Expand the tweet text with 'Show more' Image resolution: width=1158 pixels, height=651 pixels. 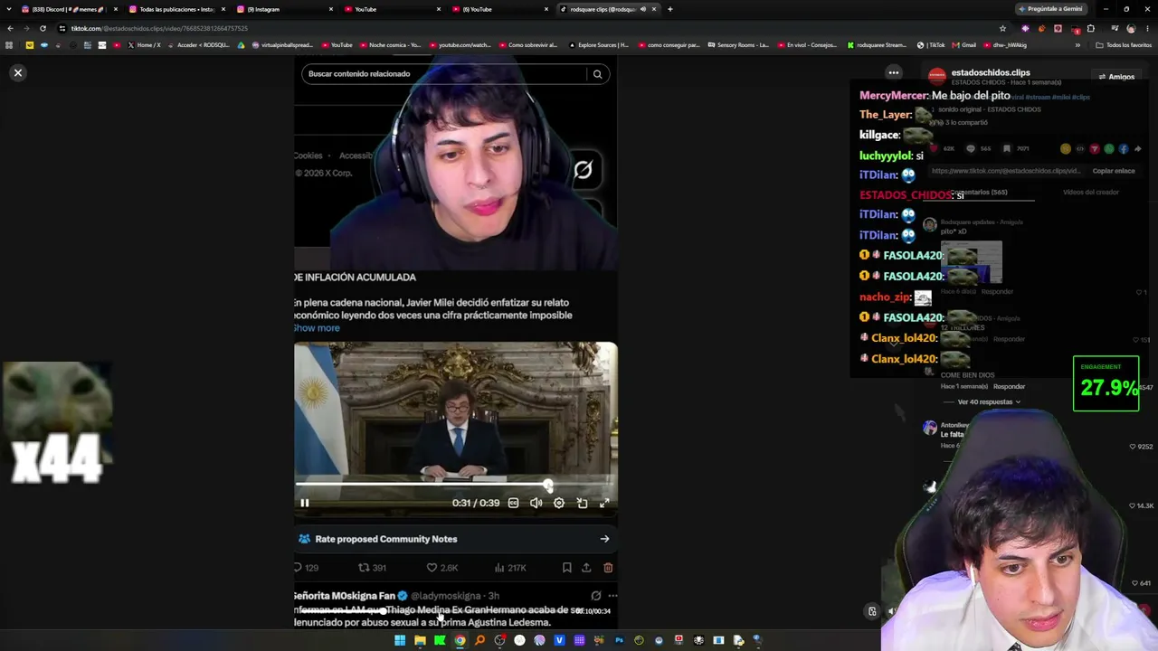(x=317, y=328)
